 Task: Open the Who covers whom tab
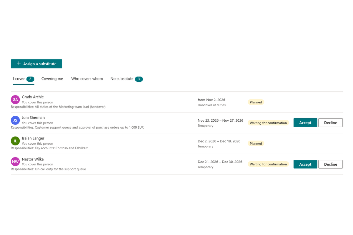pyautogui.click(x=87, y=79)
